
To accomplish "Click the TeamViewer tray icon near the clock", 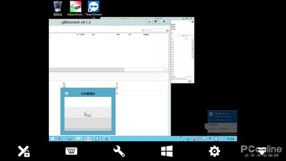I will (216, 139).
